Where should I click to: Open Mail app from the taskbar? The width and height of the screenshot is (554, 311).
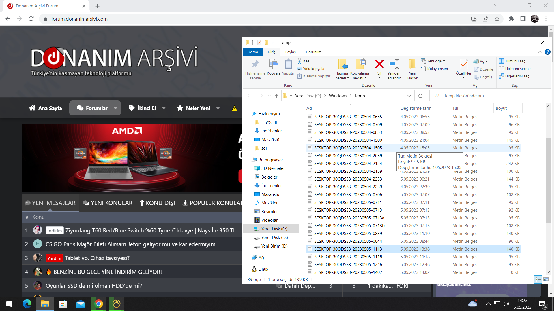tap(81, 304)
